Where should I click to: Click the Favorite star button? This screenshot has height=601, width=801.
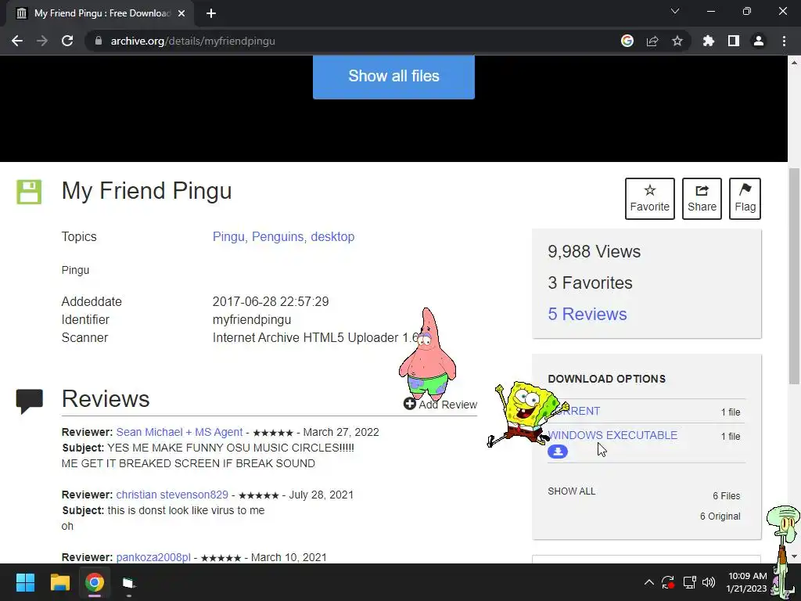point(650,198)
